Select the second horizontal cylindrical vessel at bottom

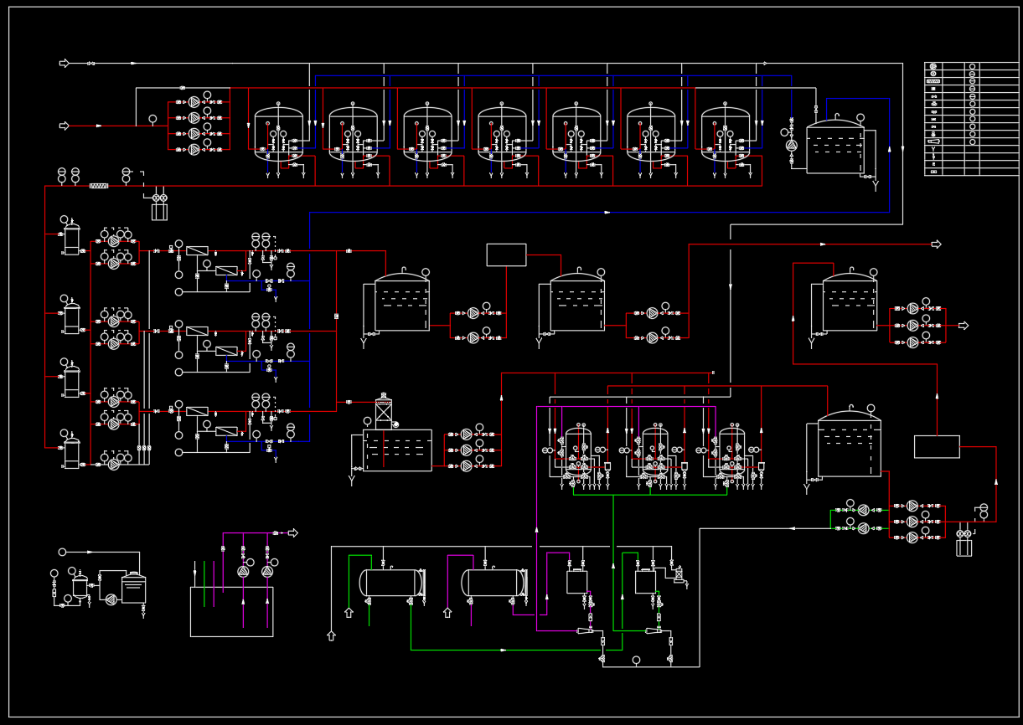point(494,583)
